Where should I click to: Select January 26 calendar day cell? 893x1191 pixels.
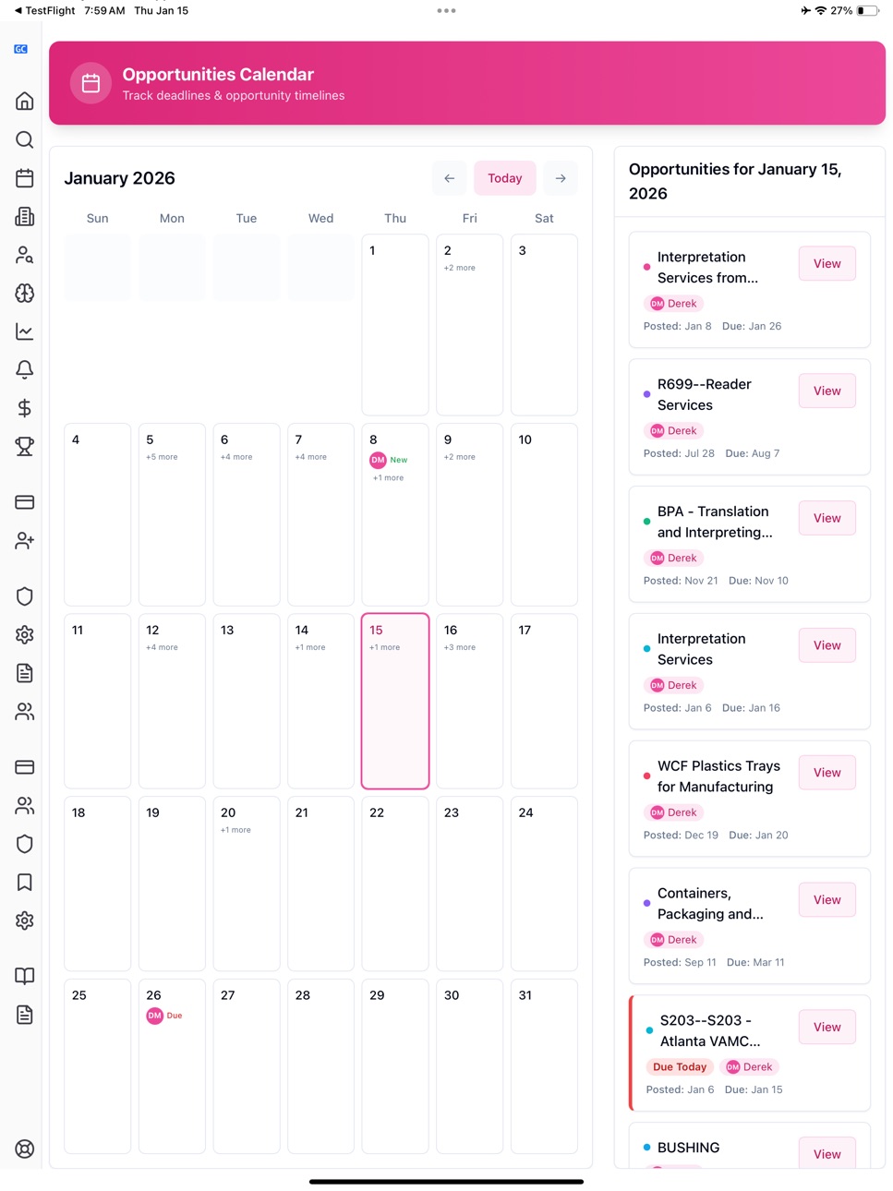coord(172,1066)
